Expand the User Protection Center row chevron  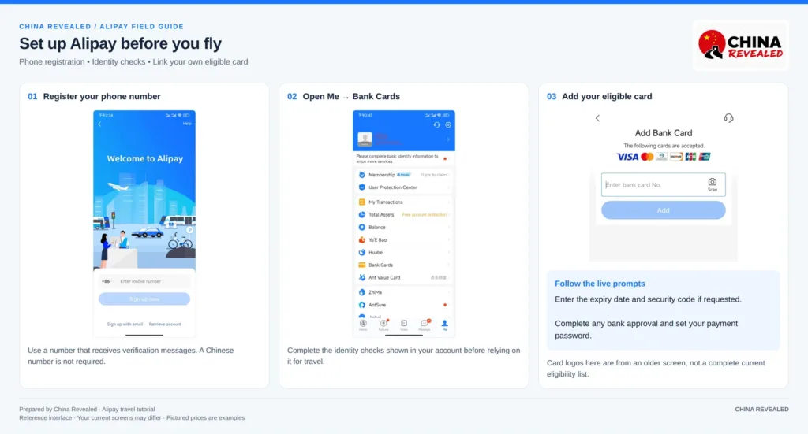[x=449, y=187]
